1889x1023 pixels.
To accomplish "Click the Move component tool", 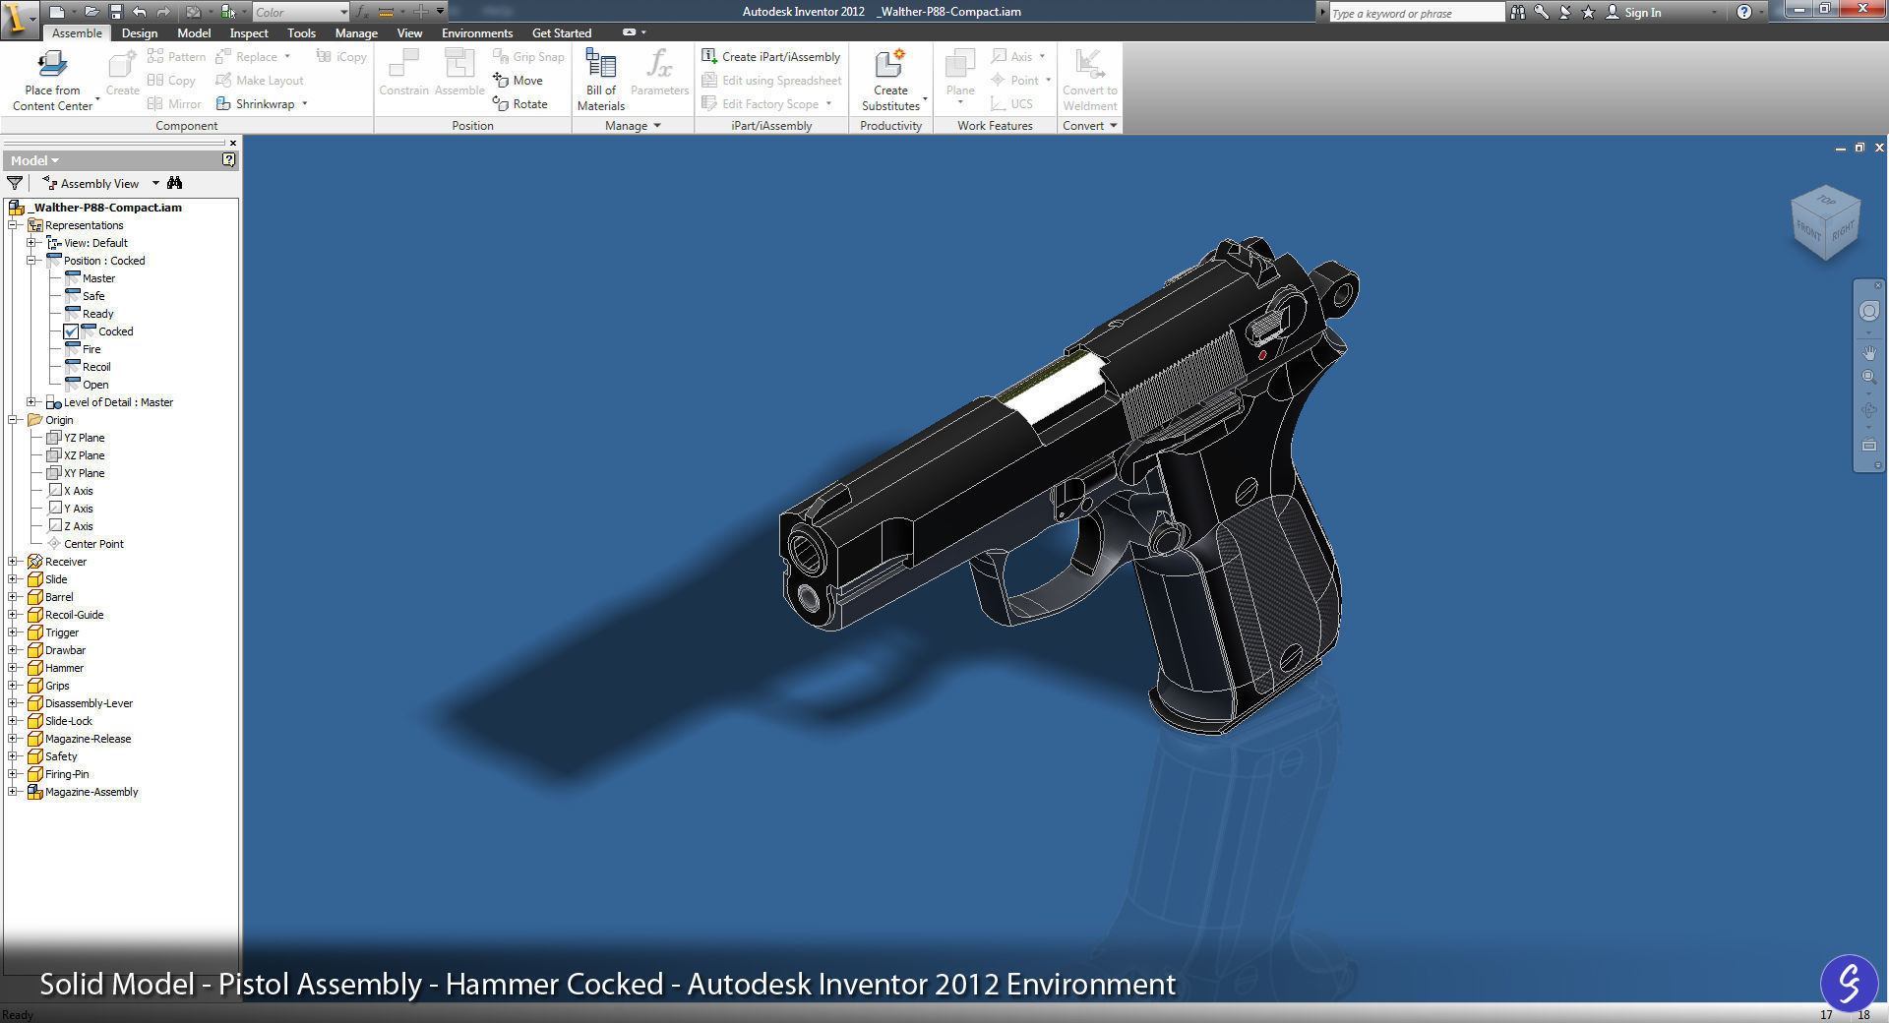I will pos(518,81).
